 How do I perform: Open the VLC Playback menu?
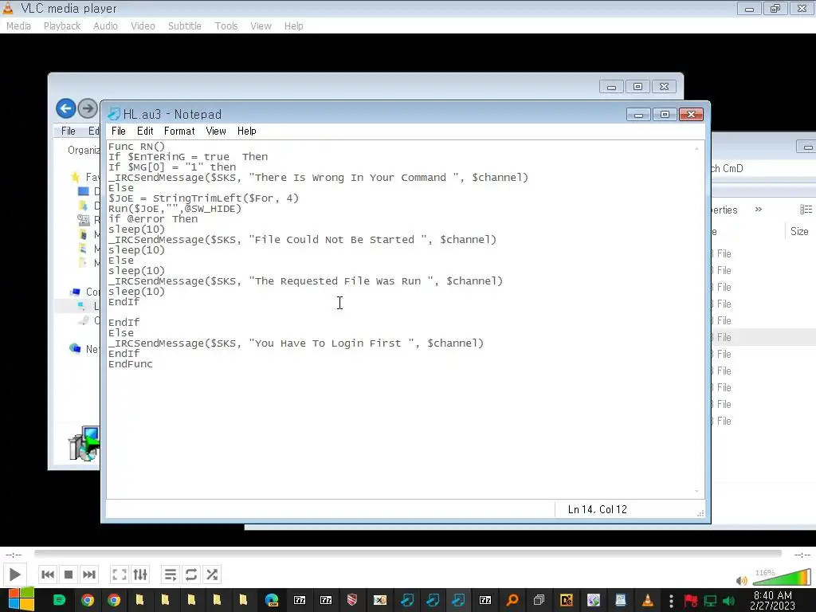pyautogui.click(x=62, y=26)
